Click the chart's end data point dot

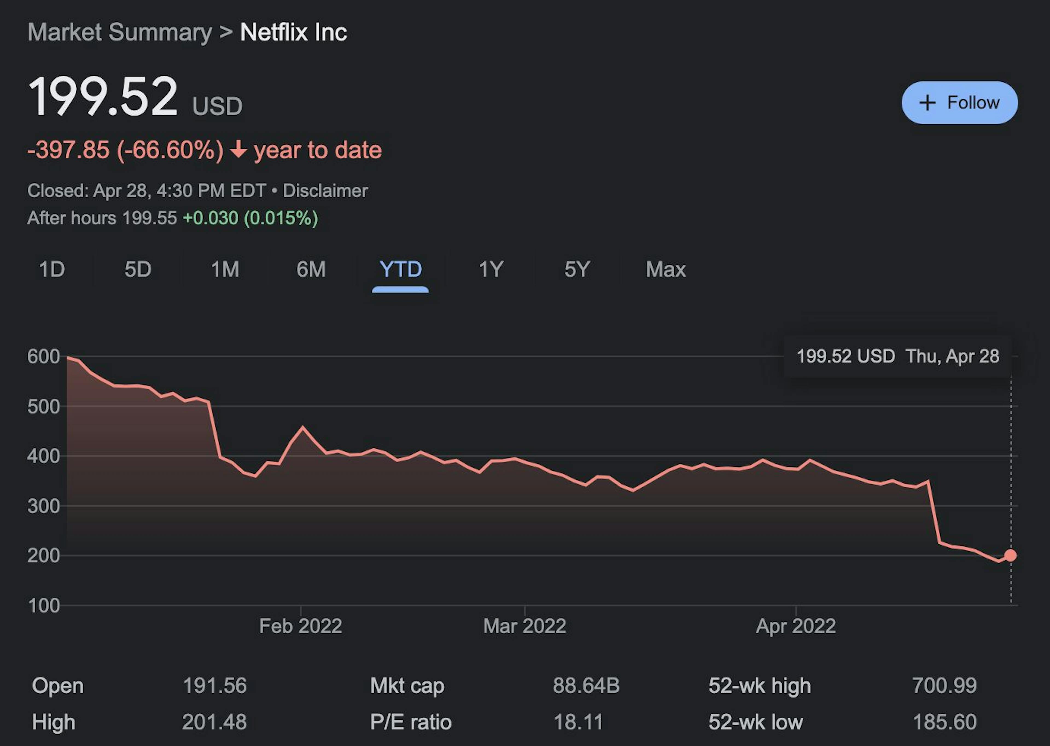point(1010,555)
